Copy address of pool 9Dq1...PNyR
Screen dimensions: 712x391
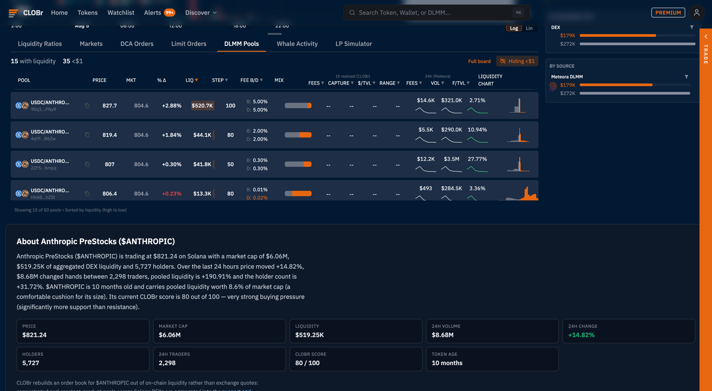pos(87,105)
